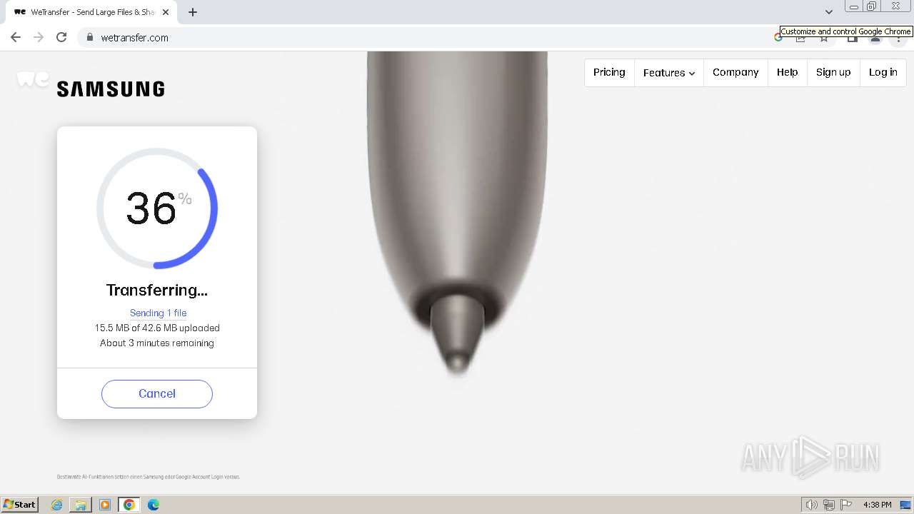Open a new Chrome tab
The height and width of the screenshot is (514, 914).
[x=193, y=12]
